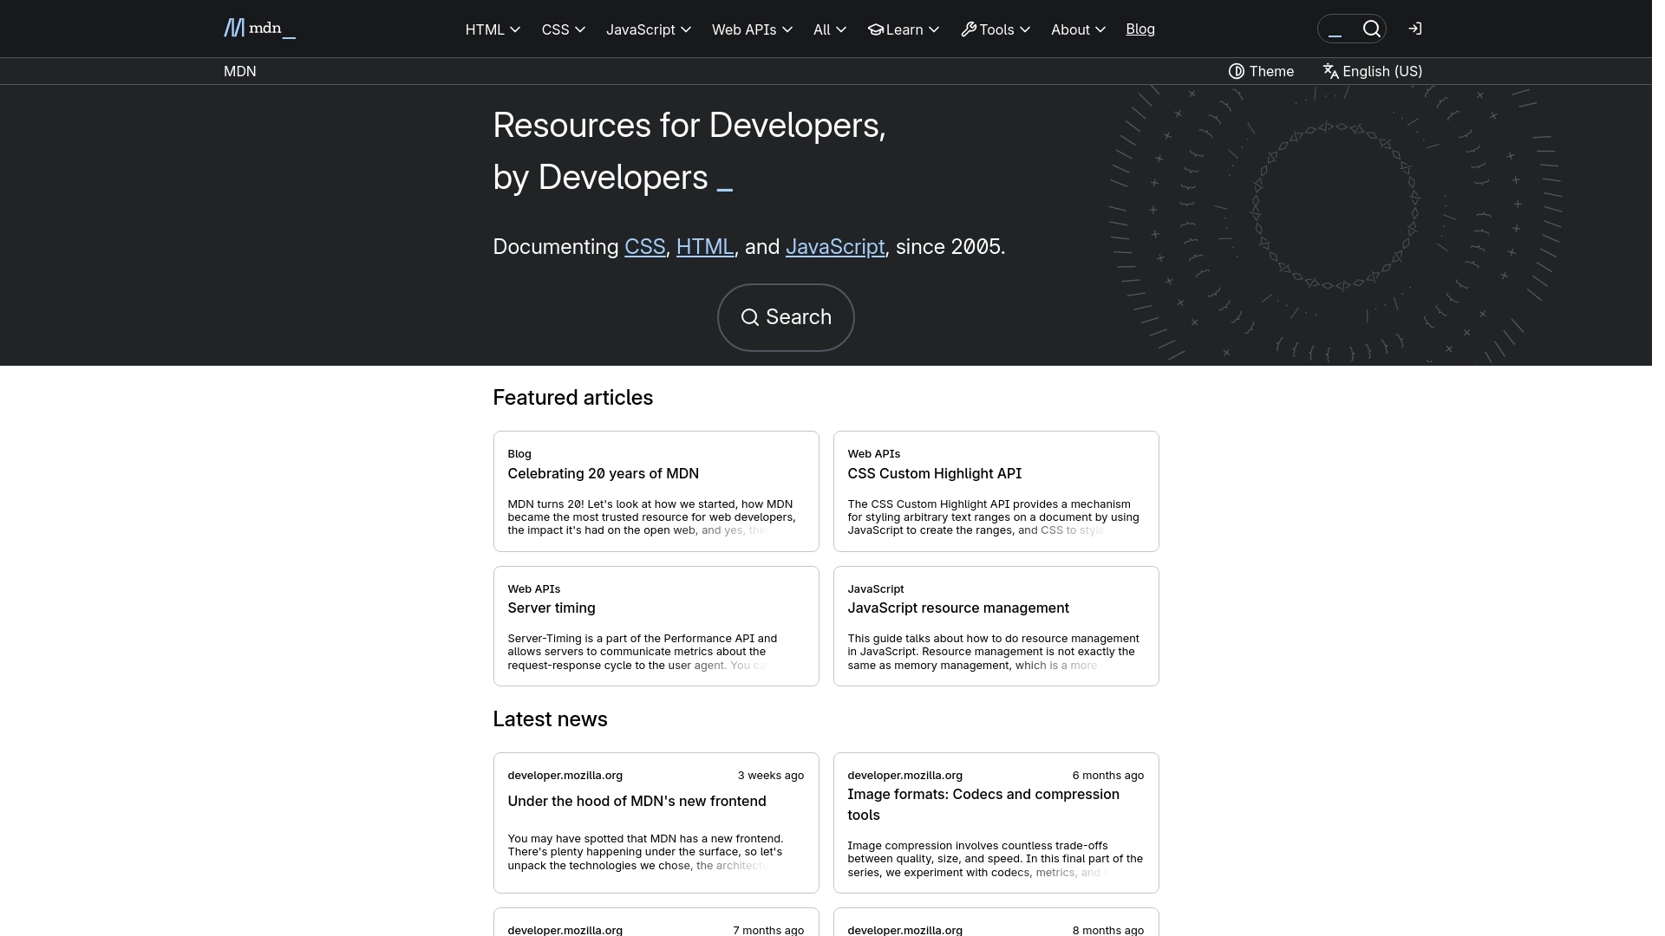Click Web APIs tag on Server timing card
This screenshot has height=936, width=1665.
(533, 588)
